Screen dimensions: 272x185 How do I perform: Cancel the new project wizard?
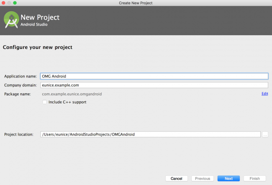[177, 178]
